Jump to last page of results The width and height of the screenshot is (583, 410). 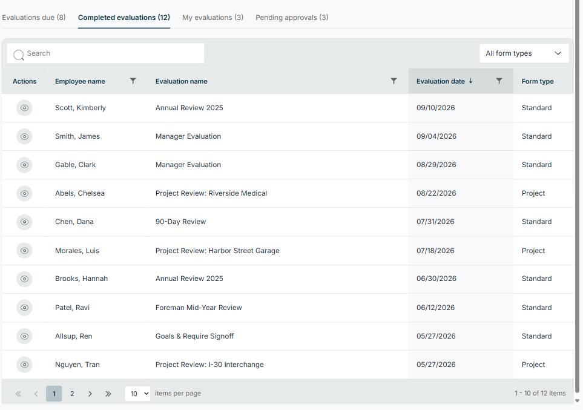pos(108,394)
